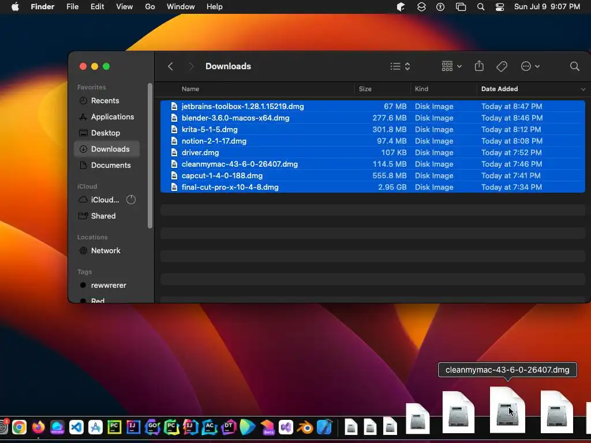This screenshot has width=591, height=443.
Task: Click the 2.95 GB size value
Action: point(392,187)
